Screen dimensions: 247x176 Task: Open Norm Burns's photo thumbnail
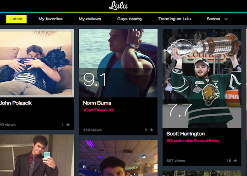click(x=118, y=63)
